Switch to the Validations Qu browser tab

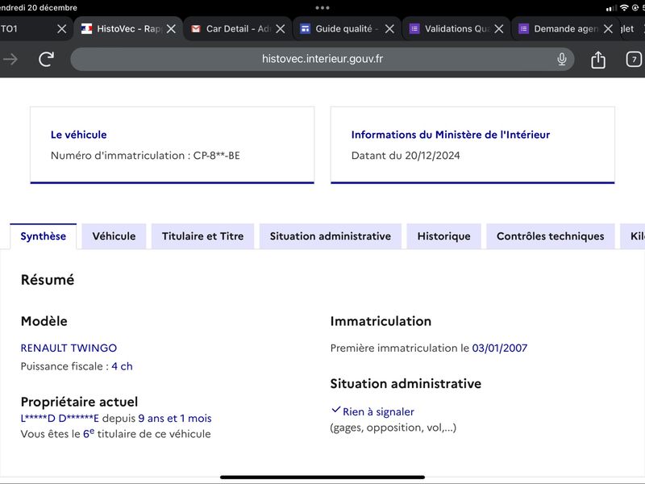(456, 29)
